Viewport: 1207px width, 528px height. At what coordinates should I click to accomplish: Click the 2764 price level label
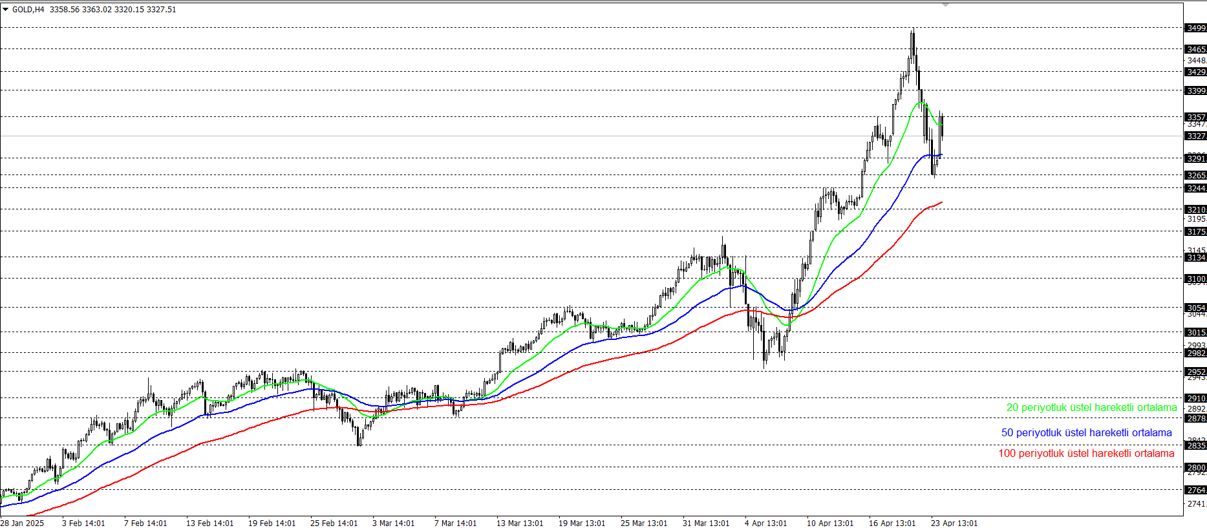pos(1195,490)
